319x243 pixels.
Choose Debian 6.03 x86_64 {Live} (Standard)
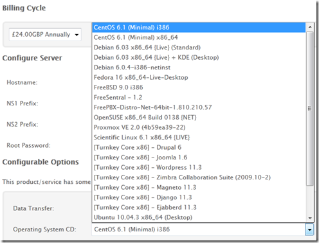coord(199,48)
